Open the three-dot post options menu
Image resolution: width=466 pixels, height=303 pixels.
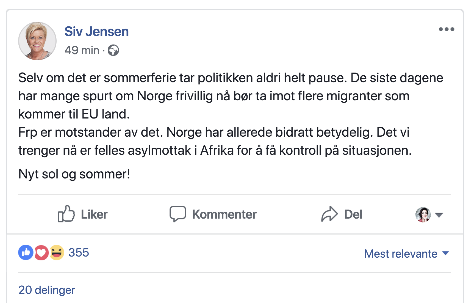(x=446, y=29)
